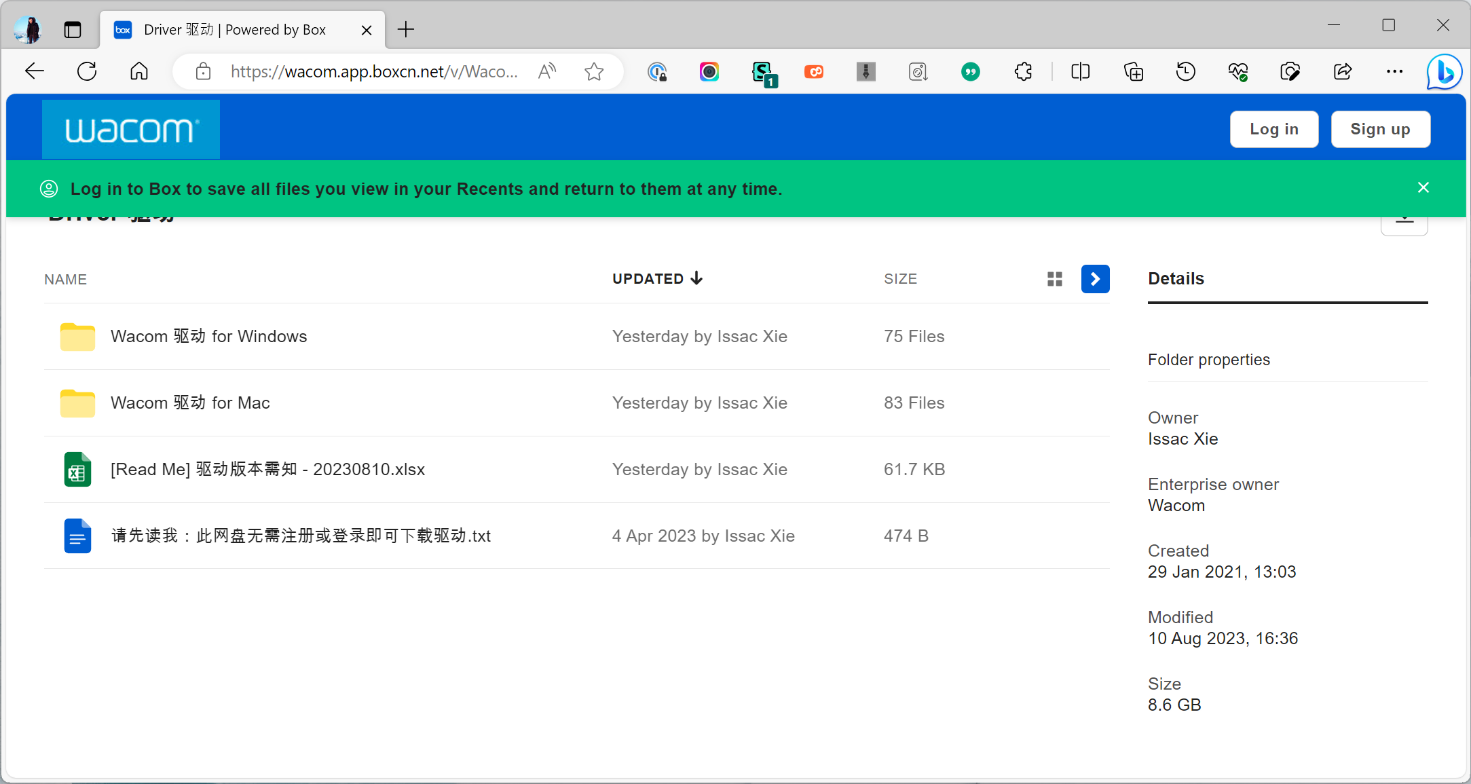Open [Read Me] 驱动版本需知 xlsx file
The image size is (1471, 784).
pos(267,470)
